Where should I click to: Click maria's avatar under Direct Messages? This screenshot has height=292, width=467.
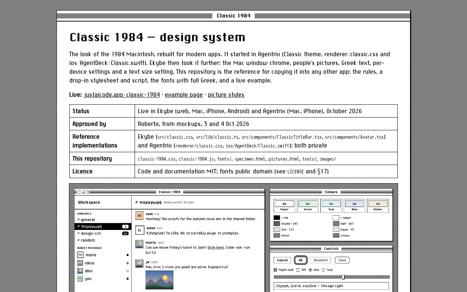point(80,255)
